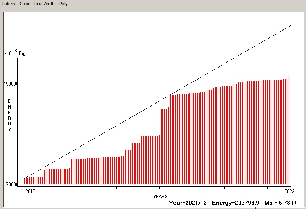Click the diagonal trend line's upper right end
The image size is (306, 209).
click(x=290, y=26)
